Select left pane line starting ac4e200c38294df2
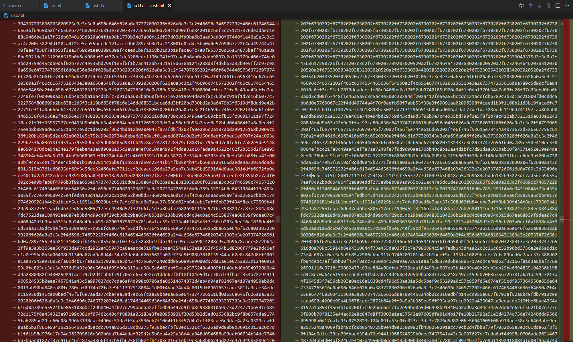 (146, 43)
